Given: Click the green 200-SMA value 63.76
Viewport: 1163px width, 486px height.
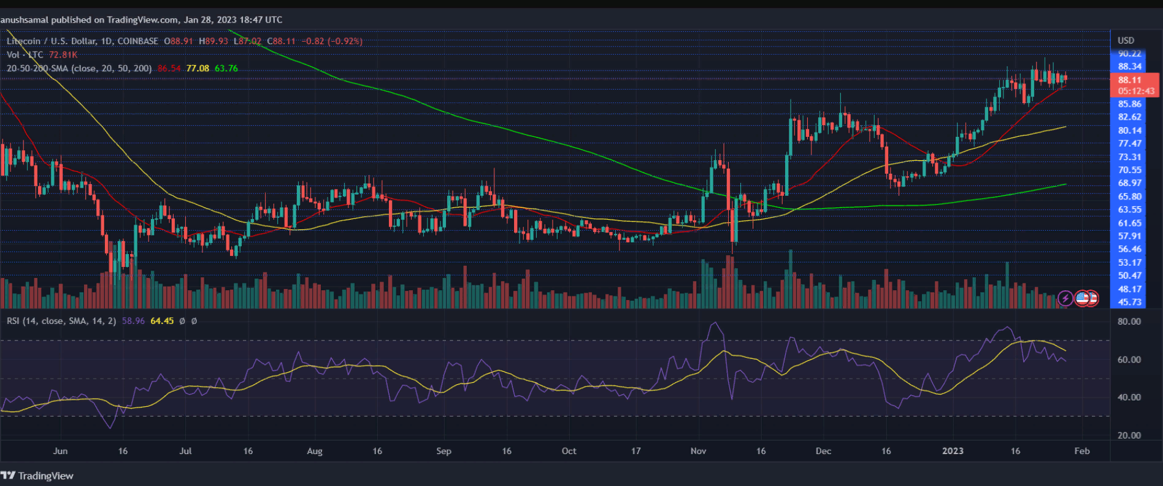Looking at the screenshot, I should (x=226, y=68).
